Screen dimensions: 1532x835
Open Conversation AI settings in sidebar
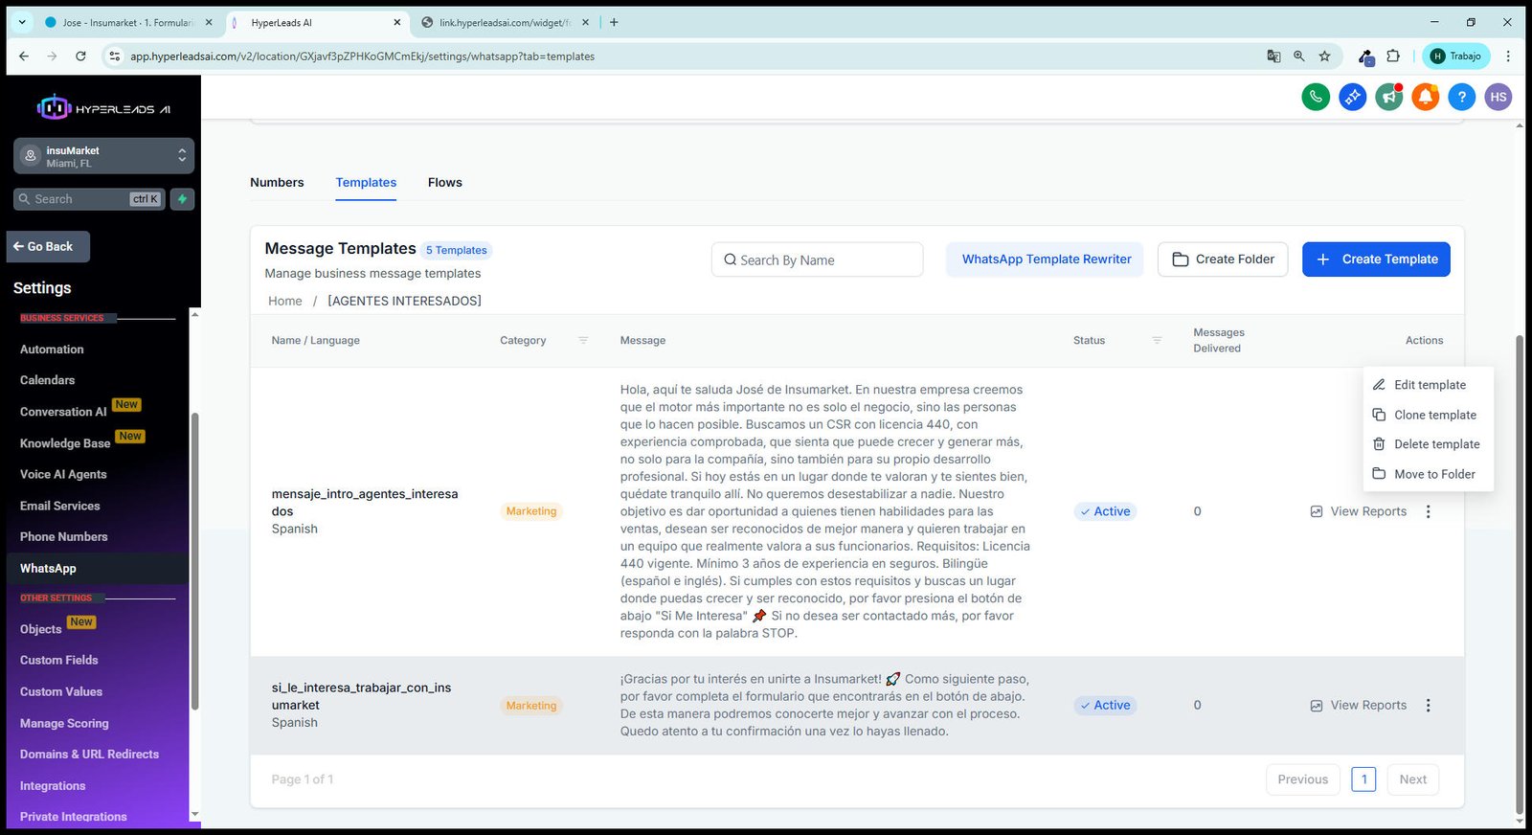click(x=63, y=412)
